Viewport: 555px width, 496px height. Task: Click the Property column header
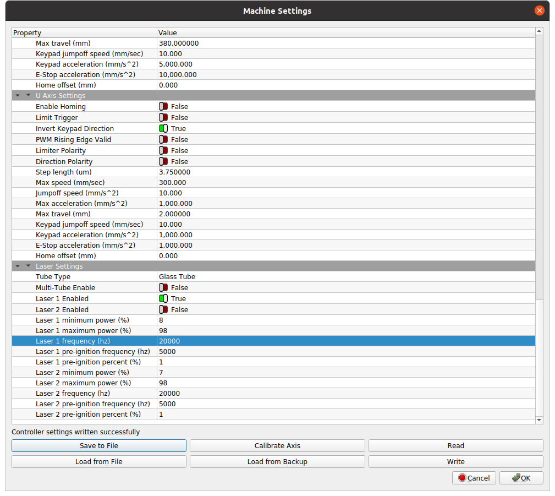pyautogui.click(x=84, y=32)
